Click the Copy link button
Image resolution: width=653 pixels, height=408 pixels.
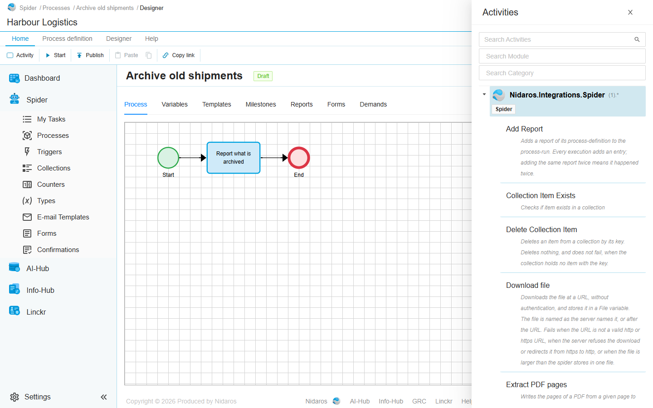(179, 55)
